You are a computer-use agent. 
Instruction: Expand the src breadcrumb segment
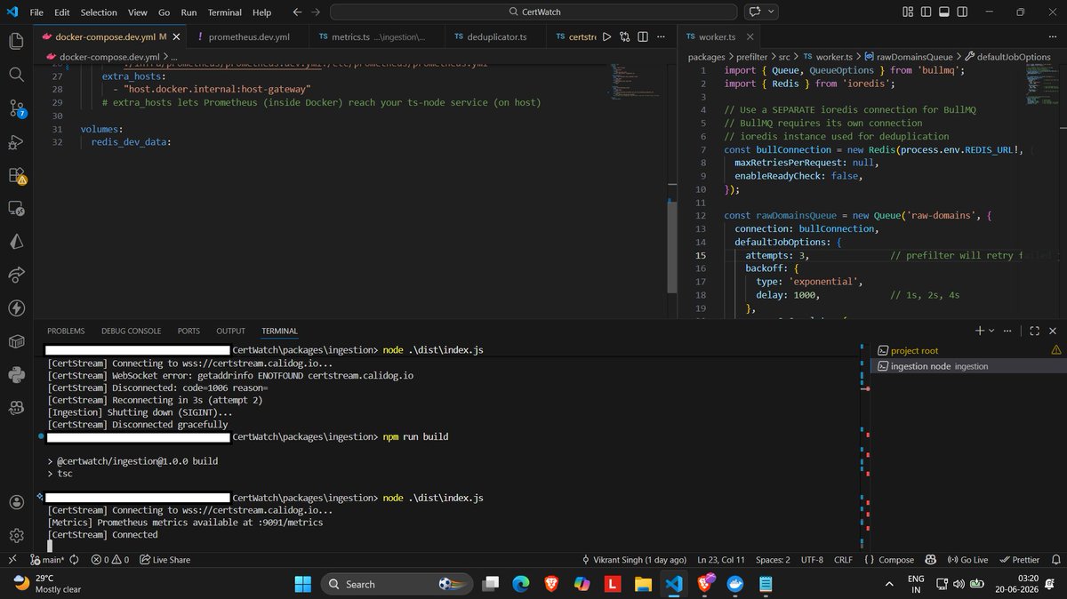[x=785, y=56]
